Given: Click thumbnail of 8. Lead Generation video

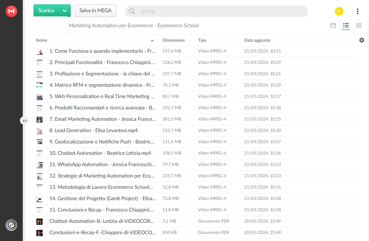Looking at the screenshot, I should 40,131.
